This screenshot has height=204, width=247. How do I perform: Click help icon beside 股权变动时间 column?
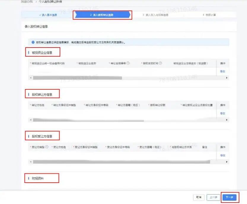point(160,63)
